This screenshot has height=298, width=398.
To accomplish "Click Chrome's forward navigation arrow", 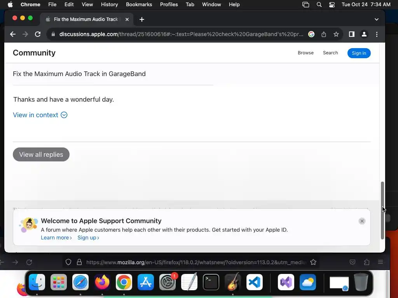I will [x=25, y=34].
